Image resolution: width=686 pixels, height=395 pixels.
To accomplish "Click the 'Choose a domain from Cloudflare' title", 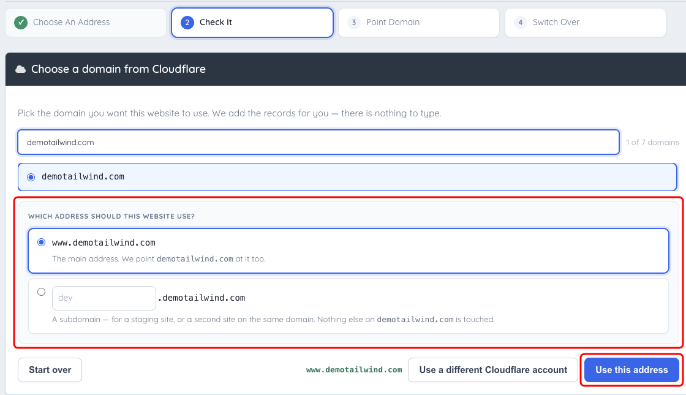I will click(118, 69).
